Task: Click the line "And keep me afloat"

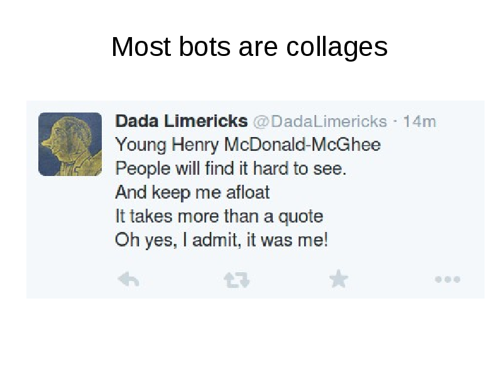Action: click(192, 193)
